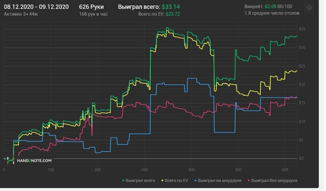Click the '626 Руки' hand count
This screenshot has height=191, width=326.
(92, 7)
